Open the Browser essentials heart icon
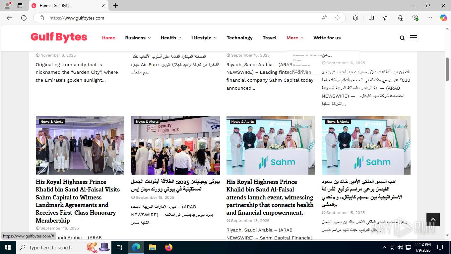451x254 pixels. coord(415,18)
